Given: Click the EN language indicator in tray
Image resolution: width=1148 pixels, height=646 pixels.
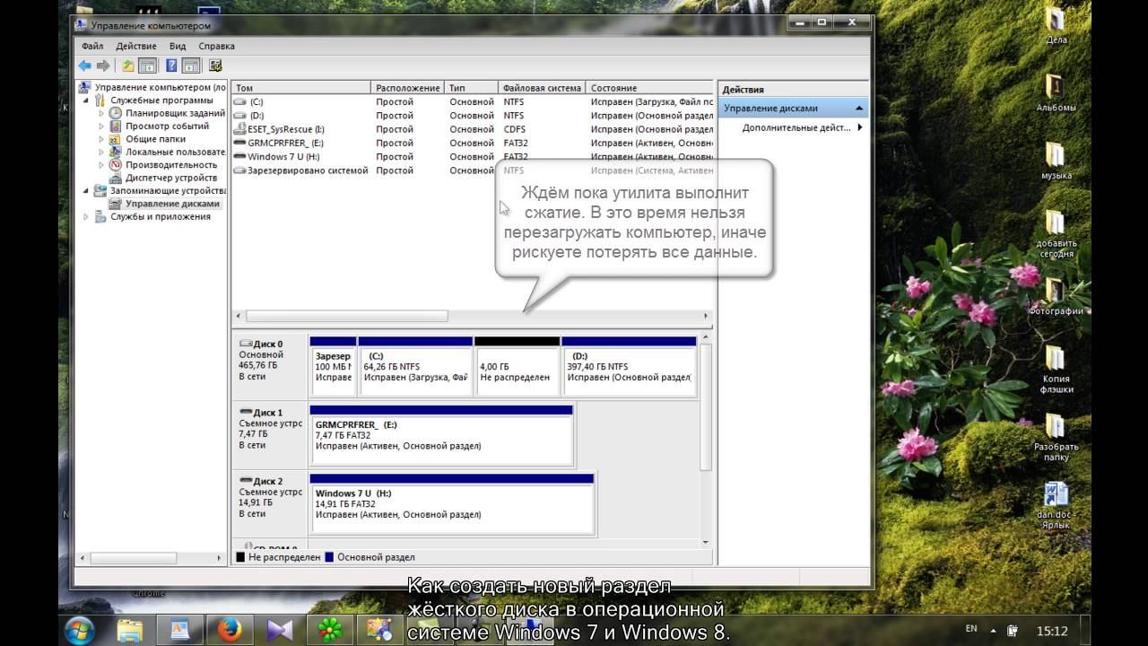Looking at the screenshot, I should (x=971, y=629).
